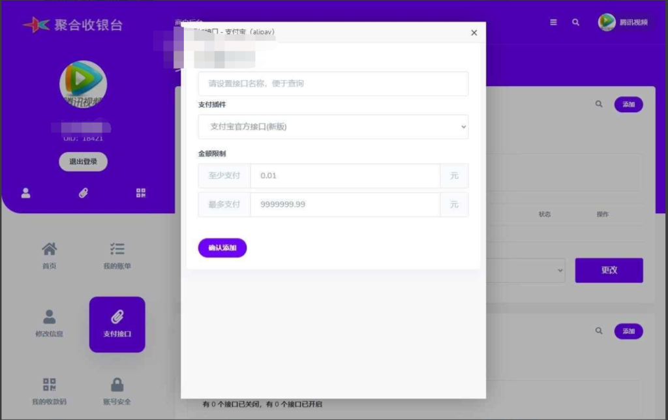Open the 支付宝官方接口(新版) plugin dropdown

tap(333, 127)
